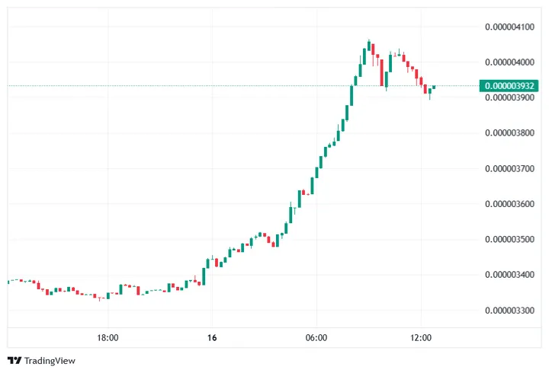The image size is (549, 373).
Task: Click the 0.000003600 price scale label
Action: [509, 203]
